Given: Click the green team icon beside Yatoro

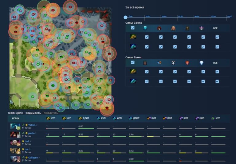Looking at the screenshot, I should [x=23, y=125].
